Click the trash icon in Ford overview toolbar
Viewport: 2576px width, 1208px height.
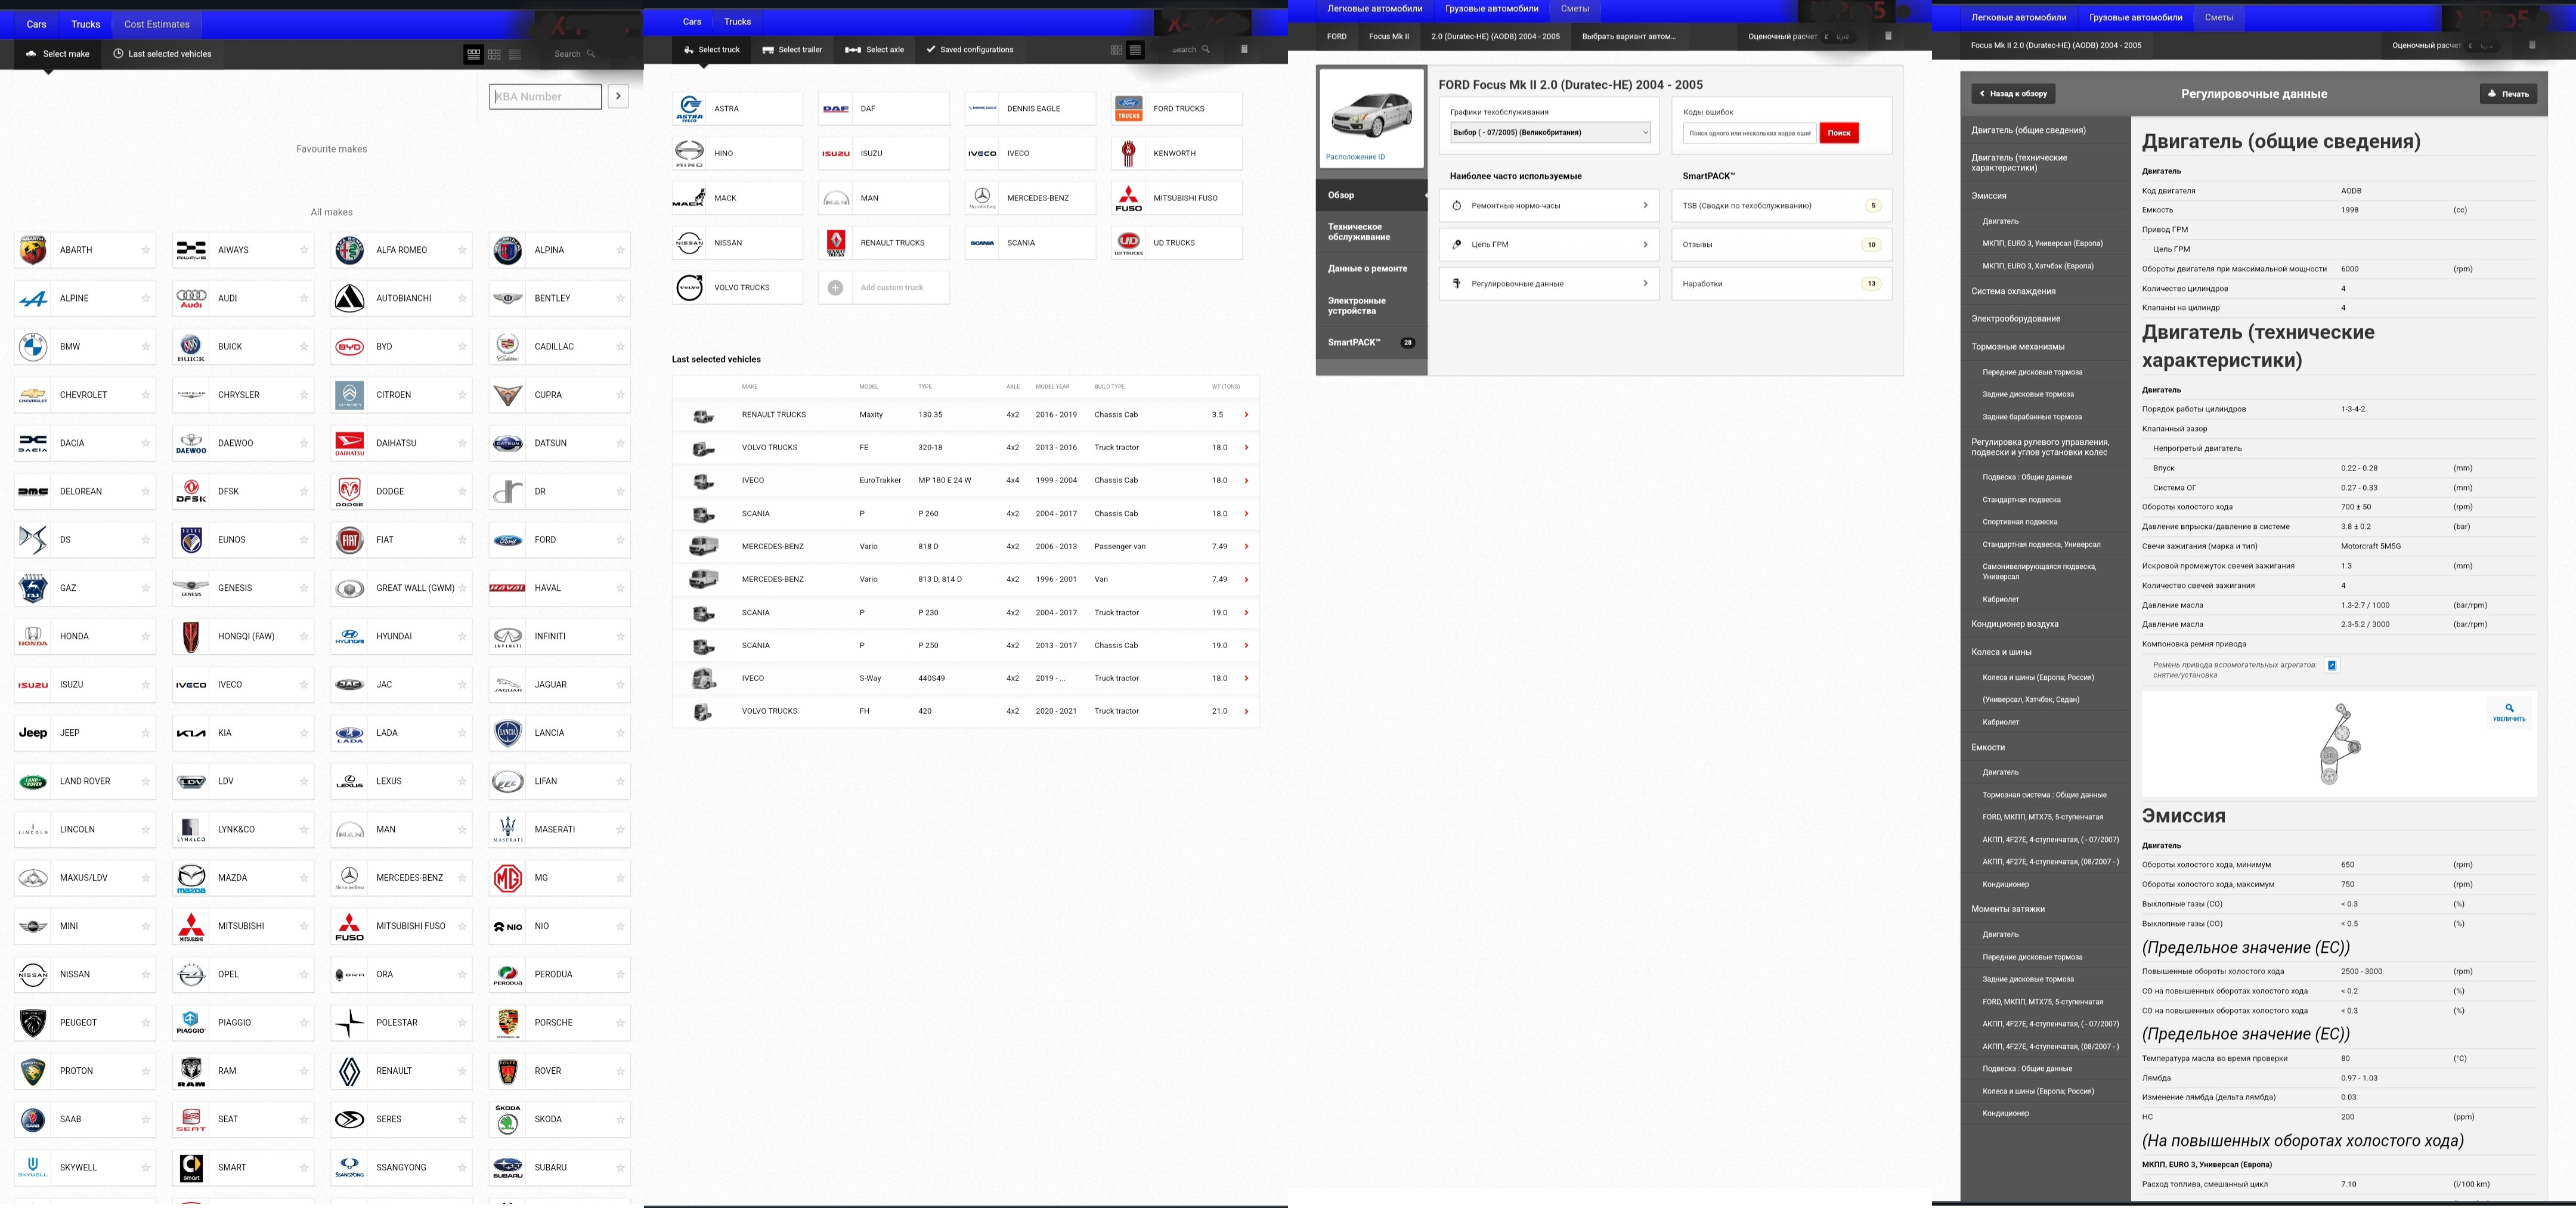coord(1888,36)
